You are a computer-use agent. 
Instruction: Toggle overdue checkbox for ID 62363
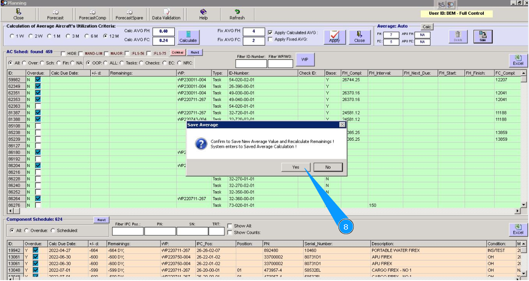pos(38,106)
